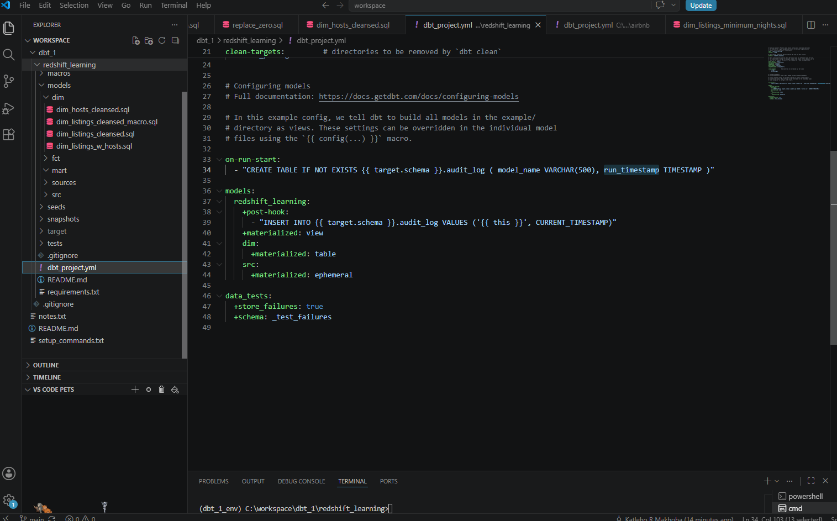Open the Copilot chat icon in title bar
Image resolution: width=837 pixels, height=521 pixels.
click(x=660, y=6)
